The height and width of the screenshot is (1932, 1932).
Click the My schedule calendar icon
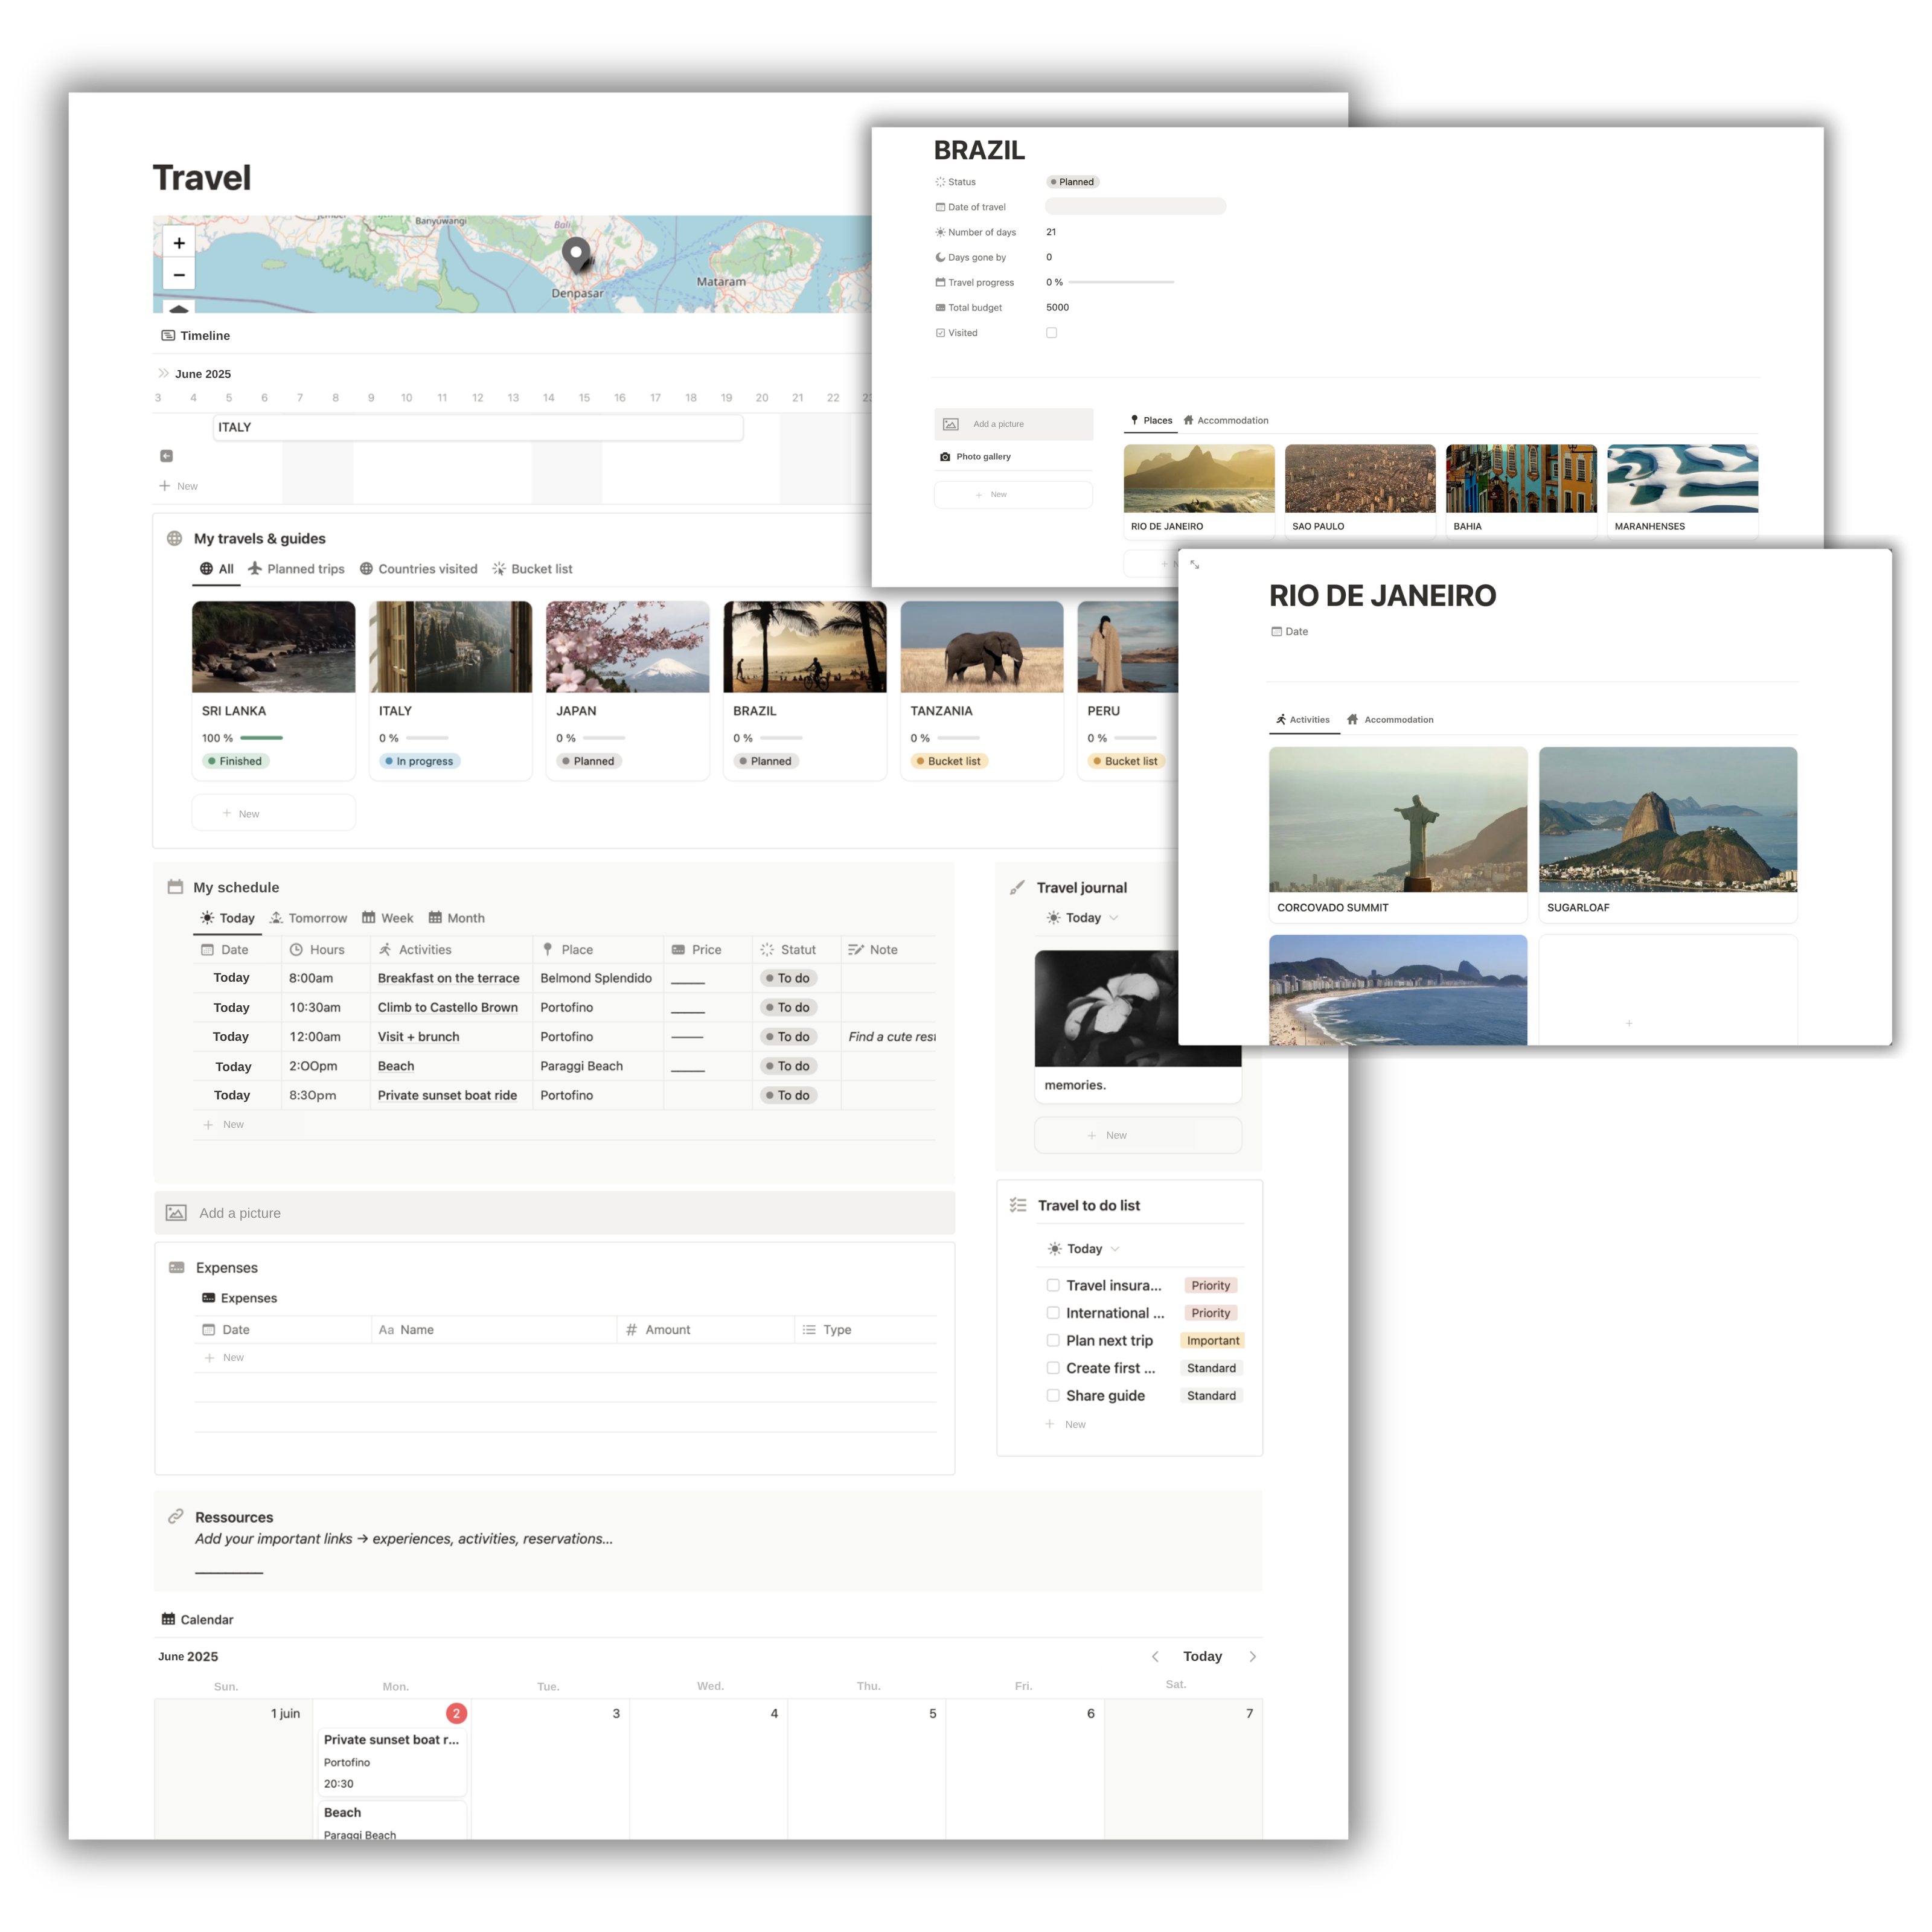175,887
